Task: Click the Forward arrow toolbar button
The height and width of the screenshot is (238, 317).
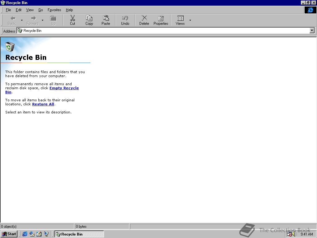Action: (33, 20)
